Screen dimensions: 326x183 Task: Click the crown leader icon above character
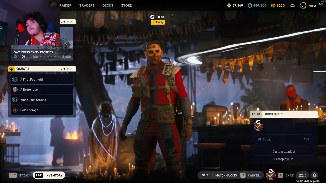pyautogui.click(x=152, y=17)
